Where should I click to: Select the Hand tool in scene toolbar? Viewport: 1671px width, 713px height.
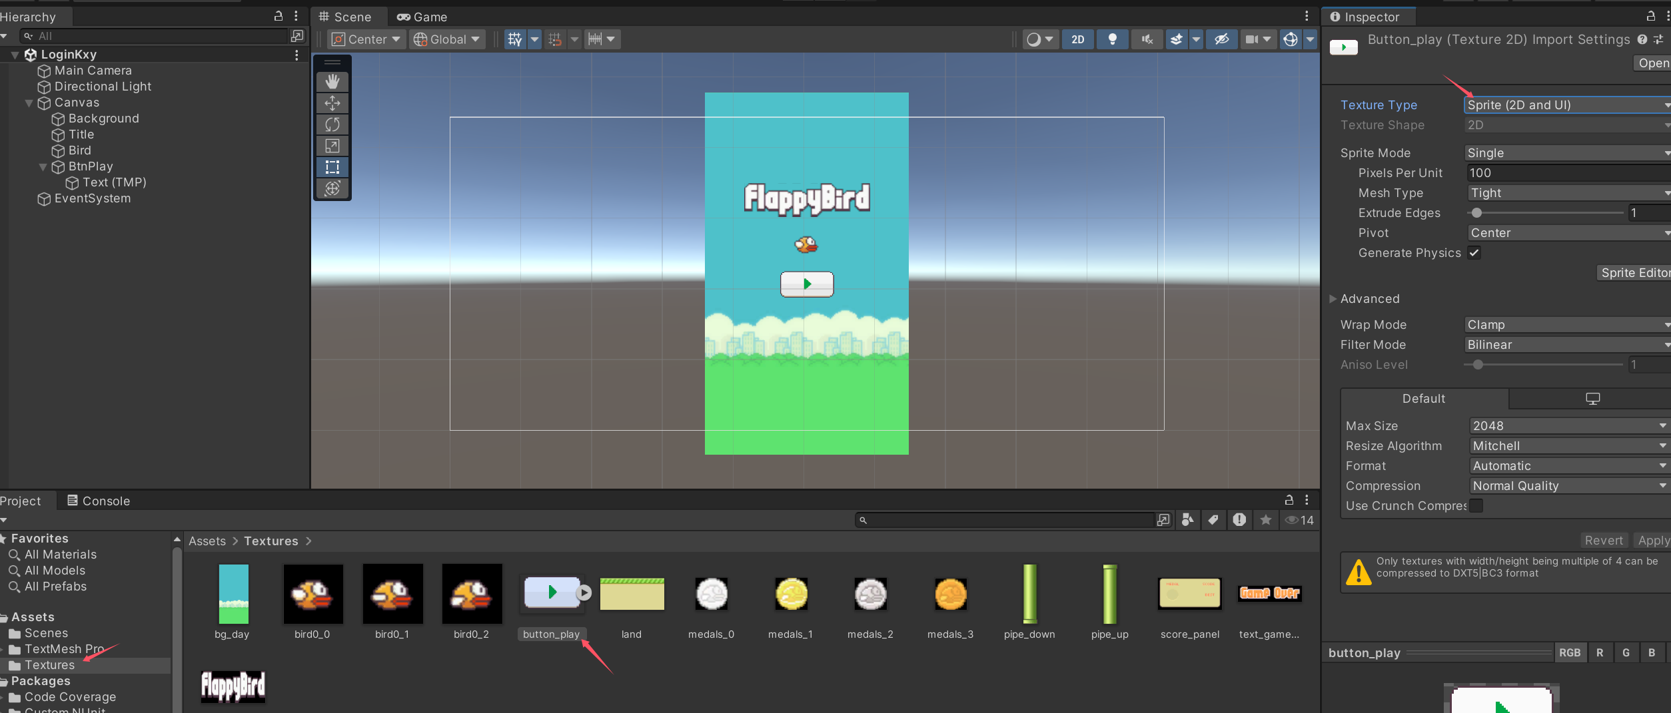pos(332,82)
